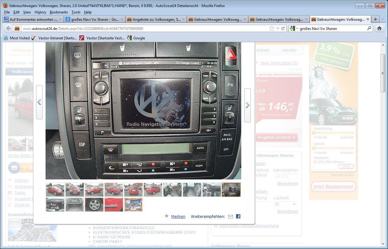Image resolution: width=388 pixels, height=249 pixels.
Task: Close the 'Auf Kommentar antworten' tab
Action: click(61, 19)
